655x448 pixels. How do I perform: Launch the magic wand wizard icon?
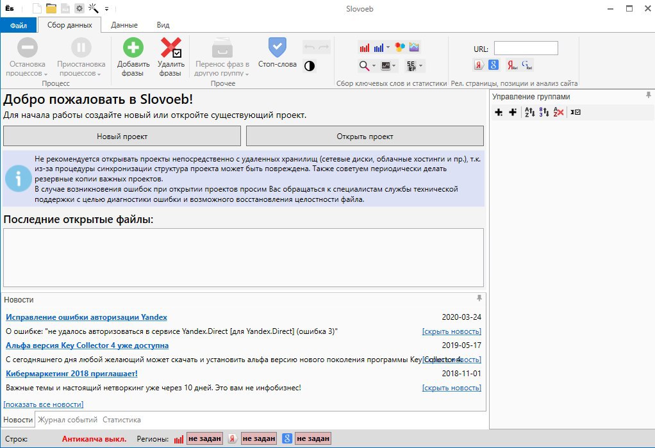(93, 8)
